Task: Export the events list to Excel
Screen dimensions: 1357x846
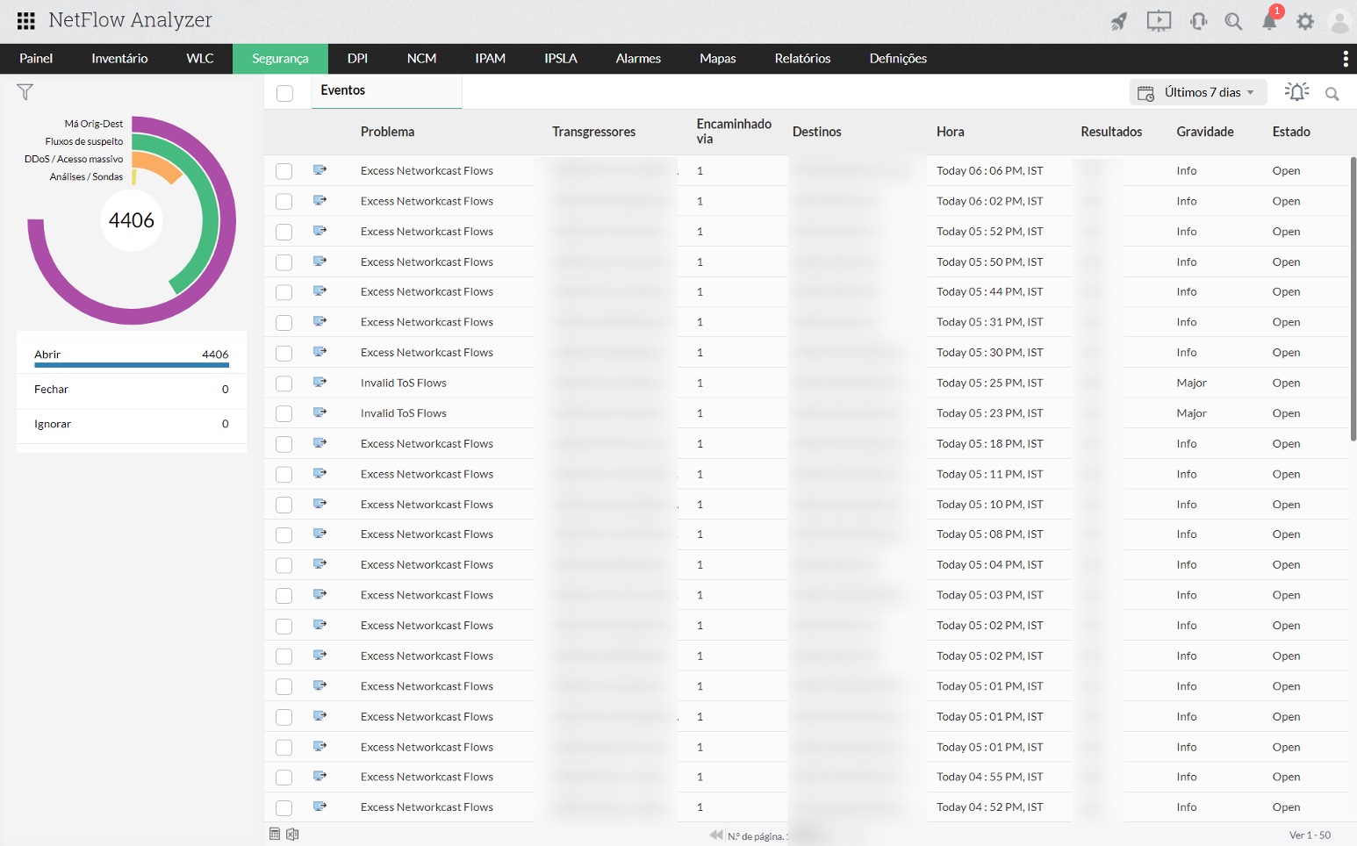Action: [x=292, y=834]
